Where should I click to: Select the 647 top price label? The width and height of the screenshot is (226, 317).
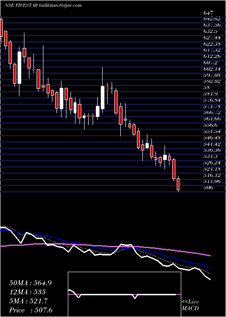(208, 13)
